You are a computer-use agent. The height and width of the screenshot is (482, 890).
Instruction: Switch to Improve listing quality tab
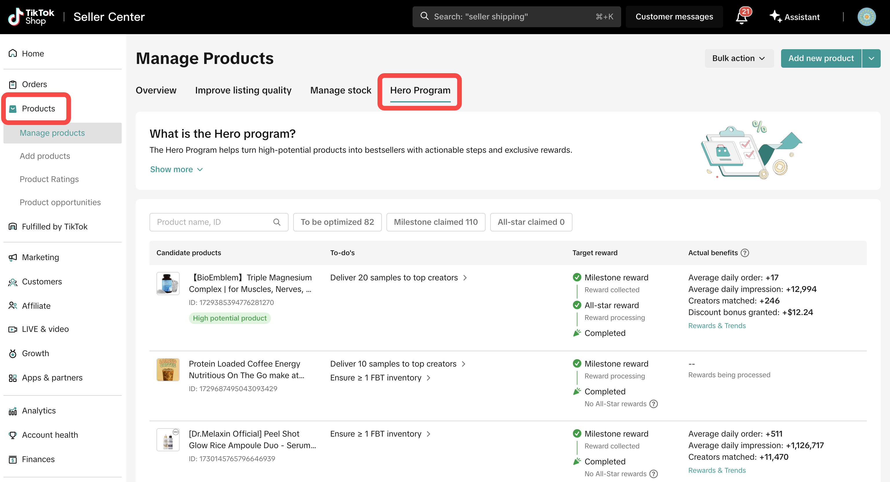pyautogui.click(x=243, y=90)
